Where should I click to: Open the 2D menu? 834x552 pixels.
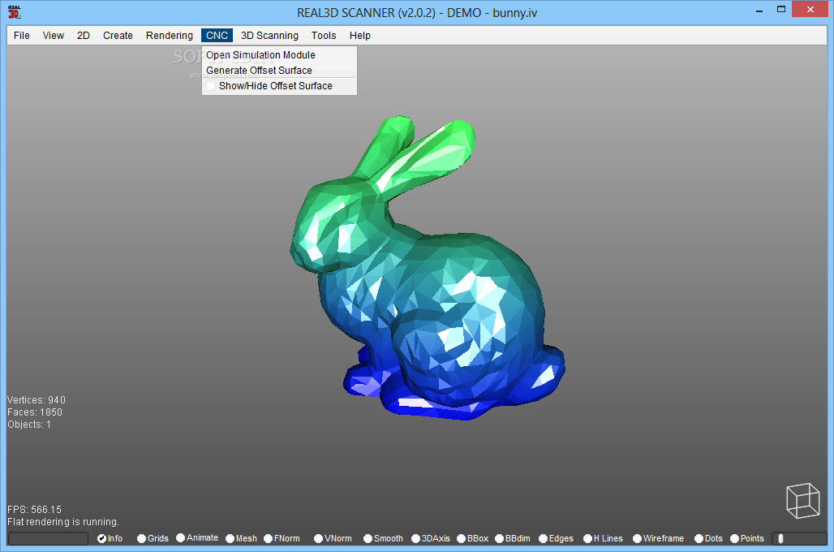point(84,35)
